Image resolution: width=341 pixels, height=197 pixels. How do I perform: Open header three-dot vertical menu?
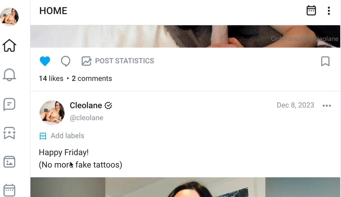pyautogui.click(x=329, y=11)
